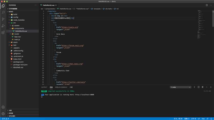The width and height of the screenshot is (214, 120).
Task: Expand the NPM scripts section
Action: tap(12, 116)
